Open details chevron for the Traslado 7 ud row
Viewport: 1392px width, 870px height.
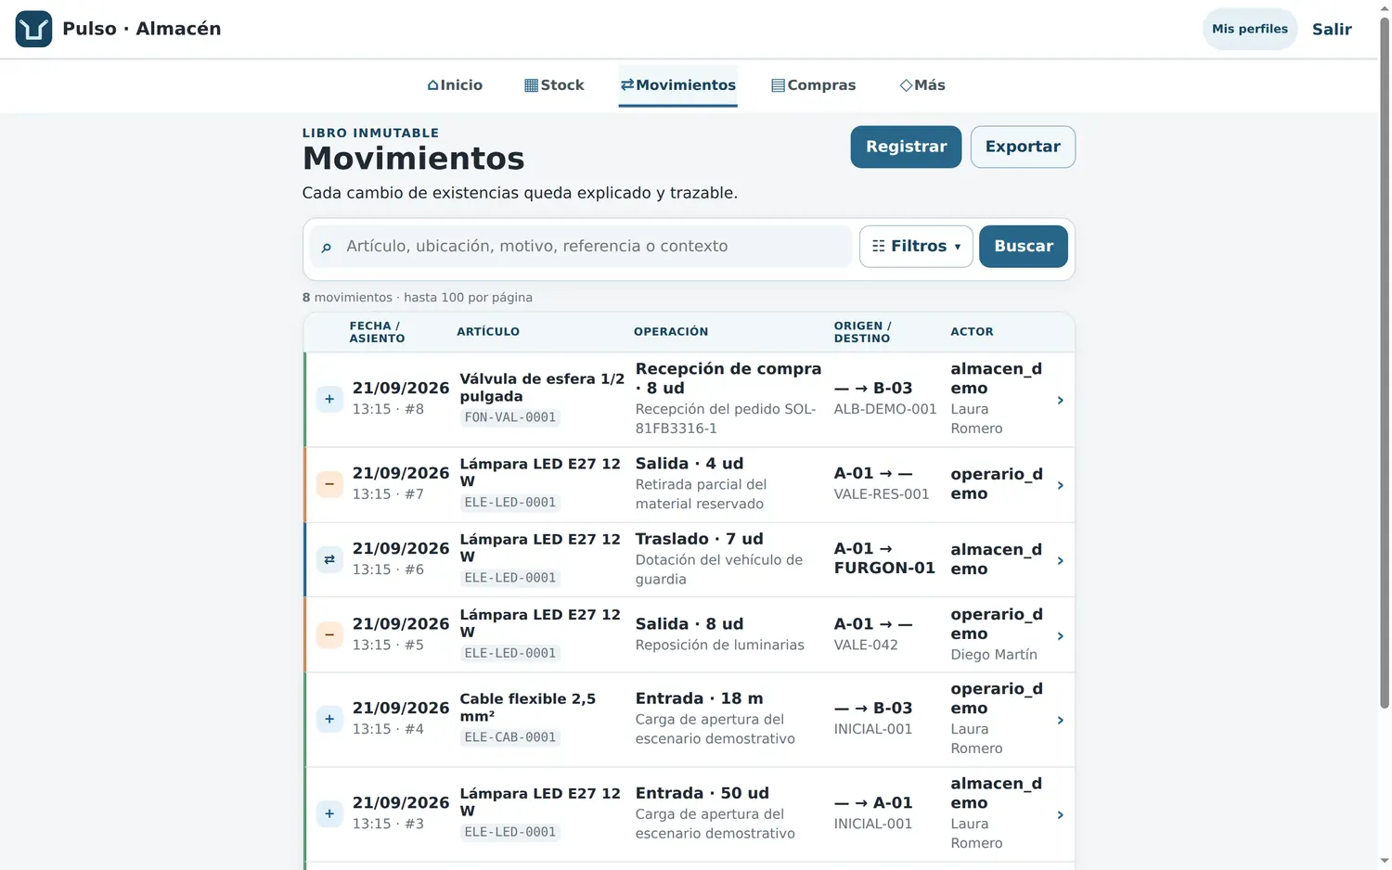[x=1060, y=560]
